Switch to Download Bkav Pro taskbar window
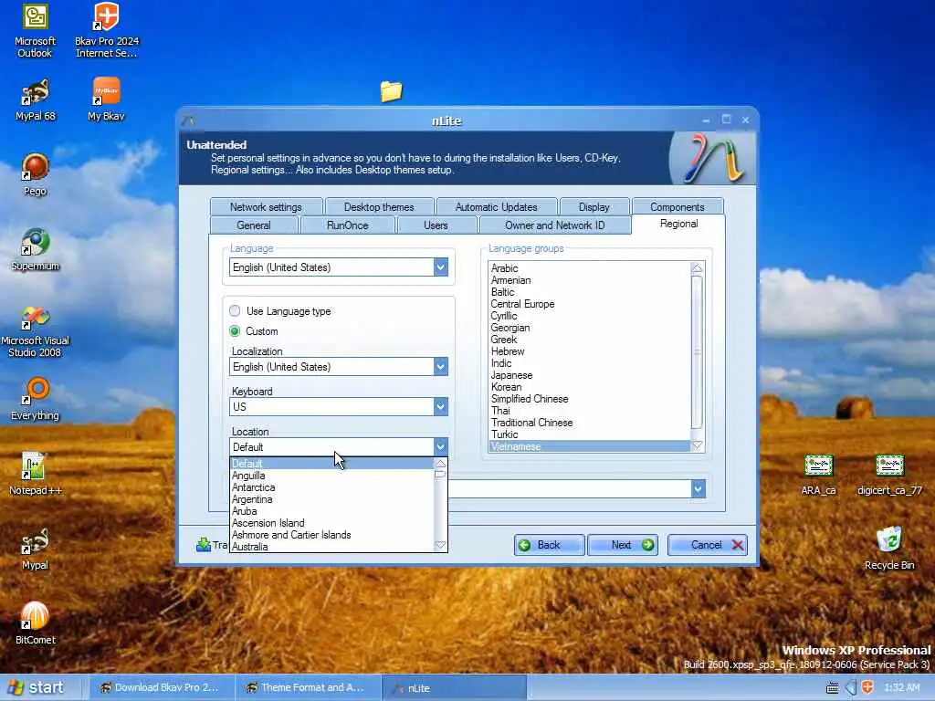This screenshot has width=935, height=701. click(x=161, y=687)
